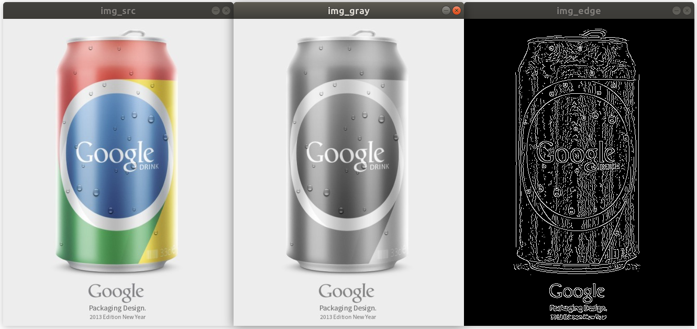Click 'Packaging Design.' text in img_src
The image size is (697, 329).
pos(117,308)
